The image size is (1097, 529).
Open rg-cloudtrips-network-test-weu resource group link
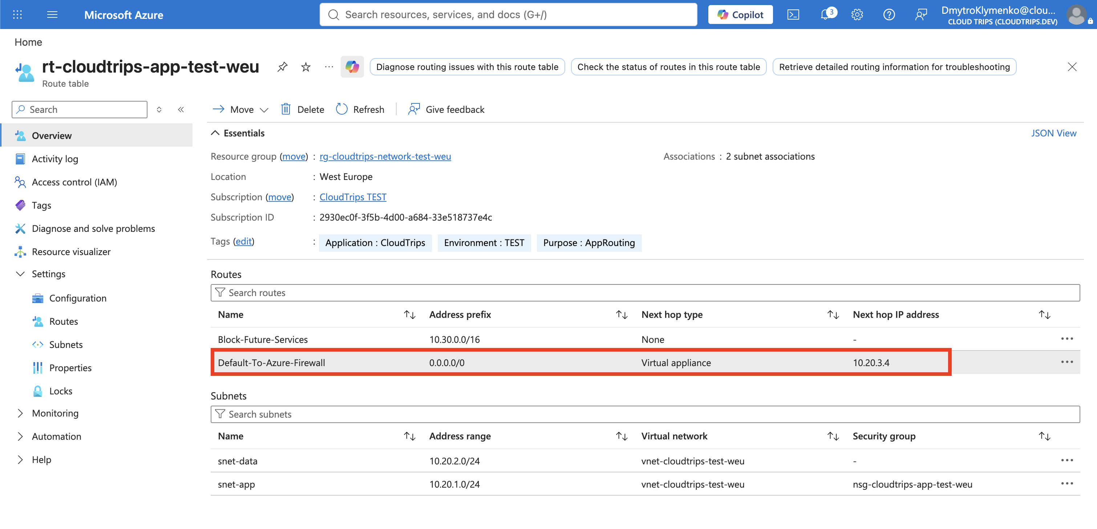(385, 156)
